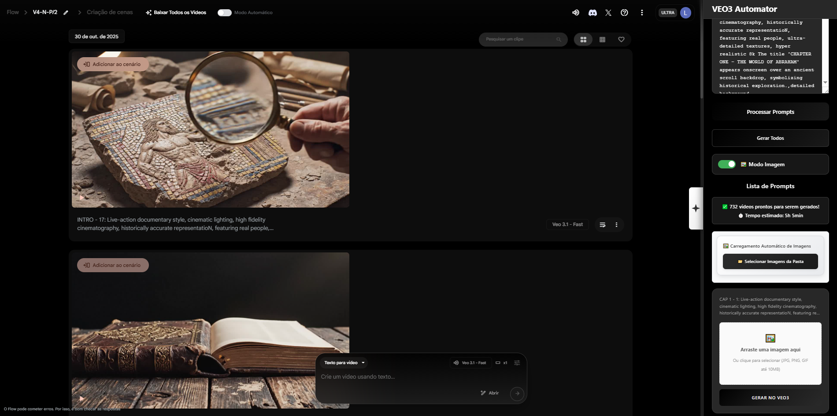Open the X (Twitter) link icon
This screenshot has height=416, width=837.
[x=608, y=13]
